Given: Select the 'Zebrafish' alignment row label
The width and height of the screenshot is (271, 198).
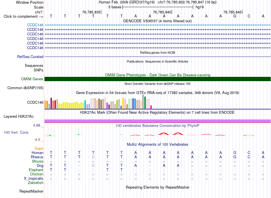Looking at the screenshot, I should pyautogui.click(x=36, y=183).
